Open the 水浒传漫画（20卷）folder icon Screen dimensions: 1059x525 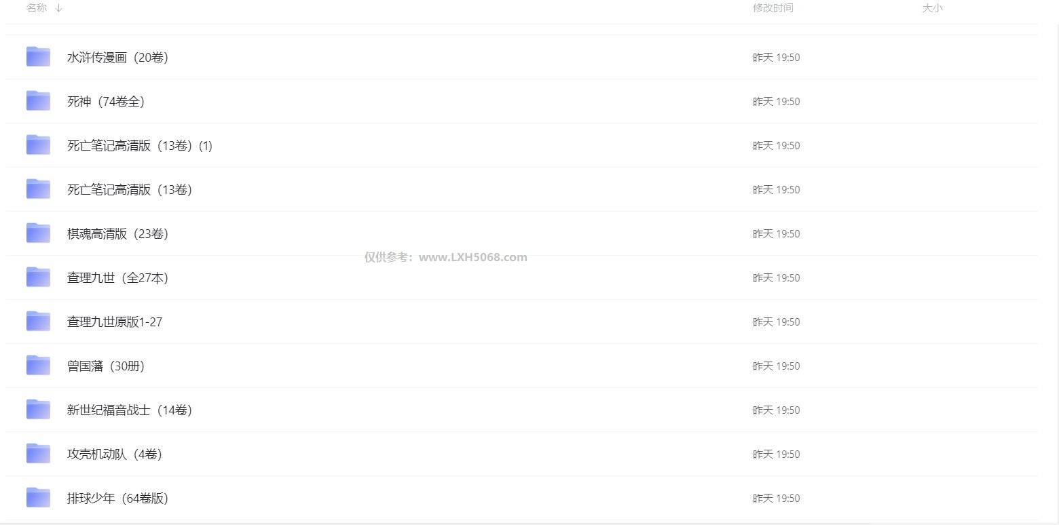click(x=38, y=57)
